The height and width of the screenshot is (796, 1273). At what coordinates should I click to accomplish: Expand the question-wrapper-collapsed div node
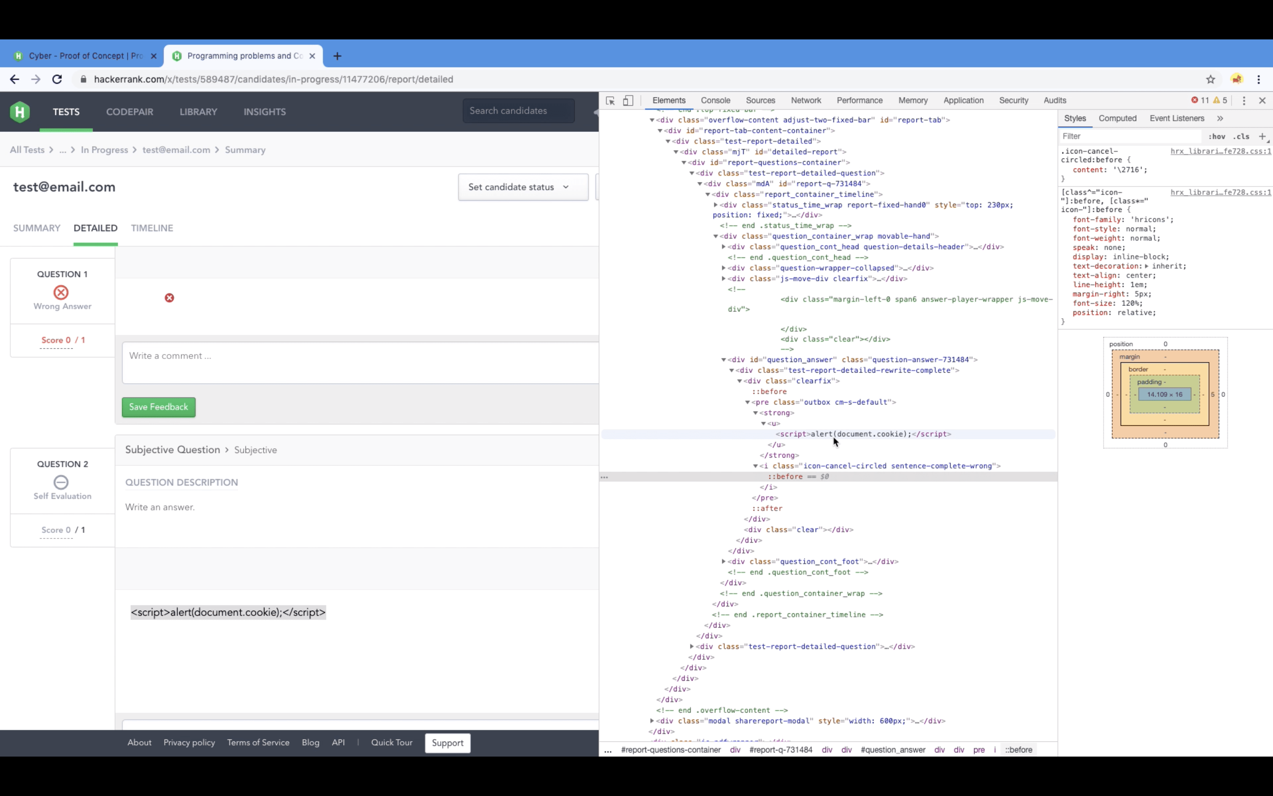pos(724,268)
